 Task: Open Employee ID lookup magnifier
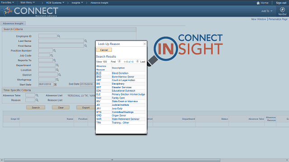(59, 36)
